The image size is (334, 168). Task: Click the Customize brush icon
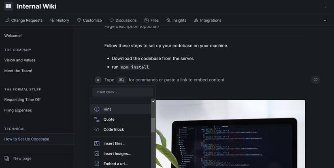[79, 20]
